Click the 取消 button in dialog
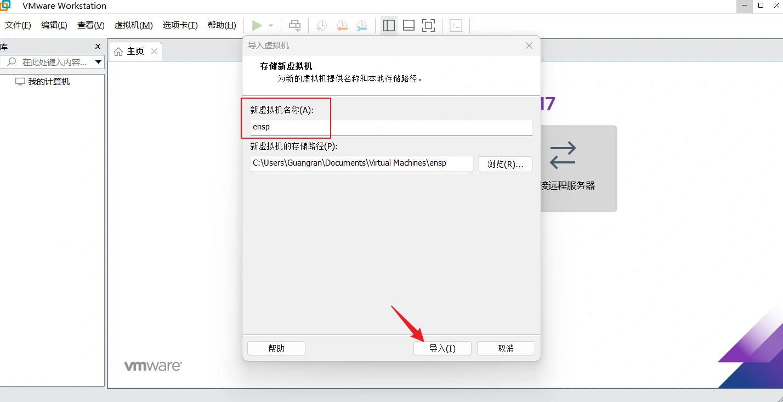This screenshot has width=783, height=402. (506, 348)
